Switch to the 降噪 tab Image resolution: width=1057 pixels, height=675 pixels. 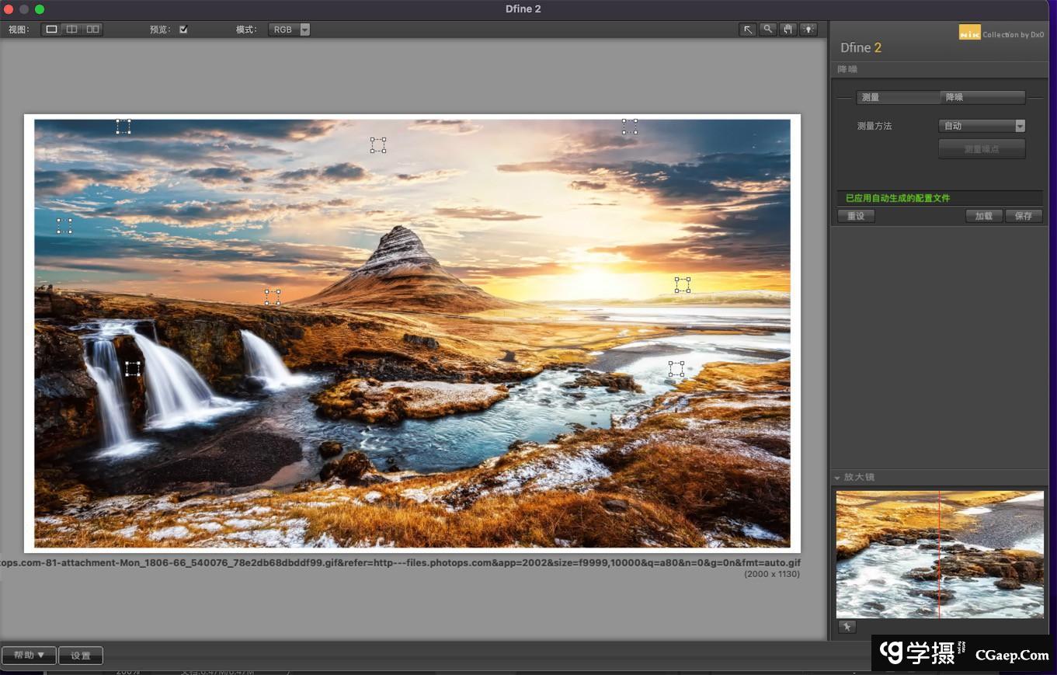(x=983, y=97)
